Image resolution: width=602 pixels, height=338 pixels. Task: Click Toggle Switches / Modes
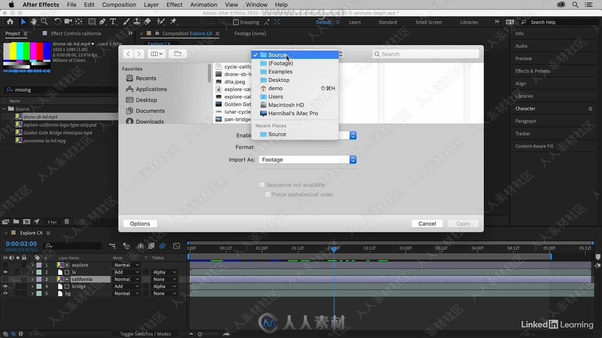tap(145, 334)
